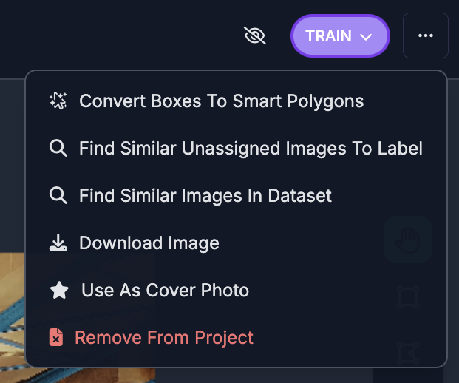Select the bounding box tool
This screenshot has height=383, width=459.
(407, 297)
